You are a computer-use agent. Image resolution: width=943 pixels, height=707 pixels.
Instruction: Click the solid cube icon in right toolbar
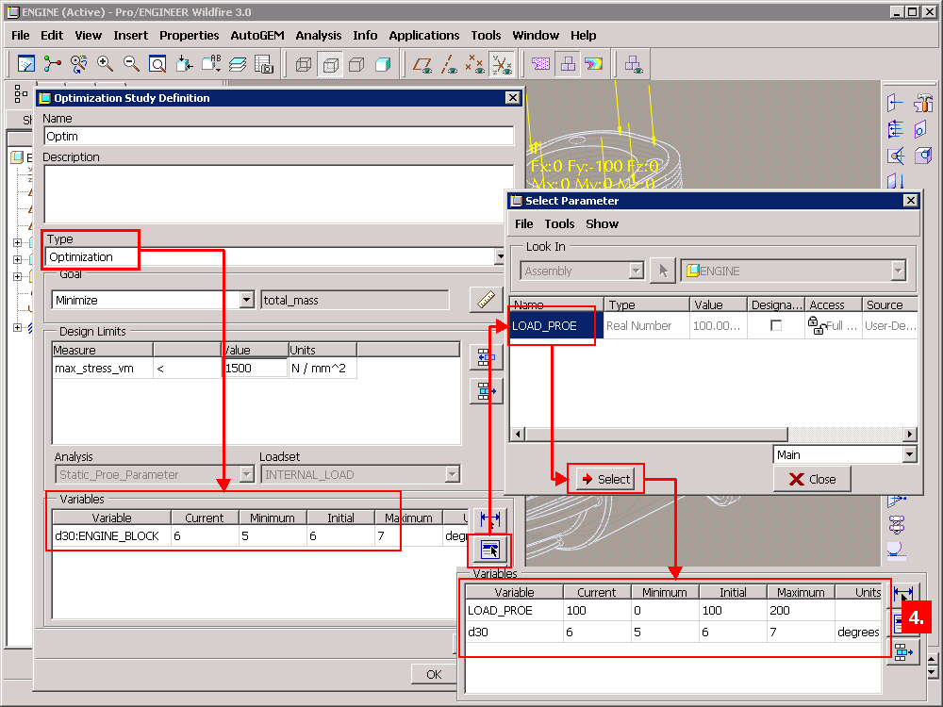click(922, 156)
